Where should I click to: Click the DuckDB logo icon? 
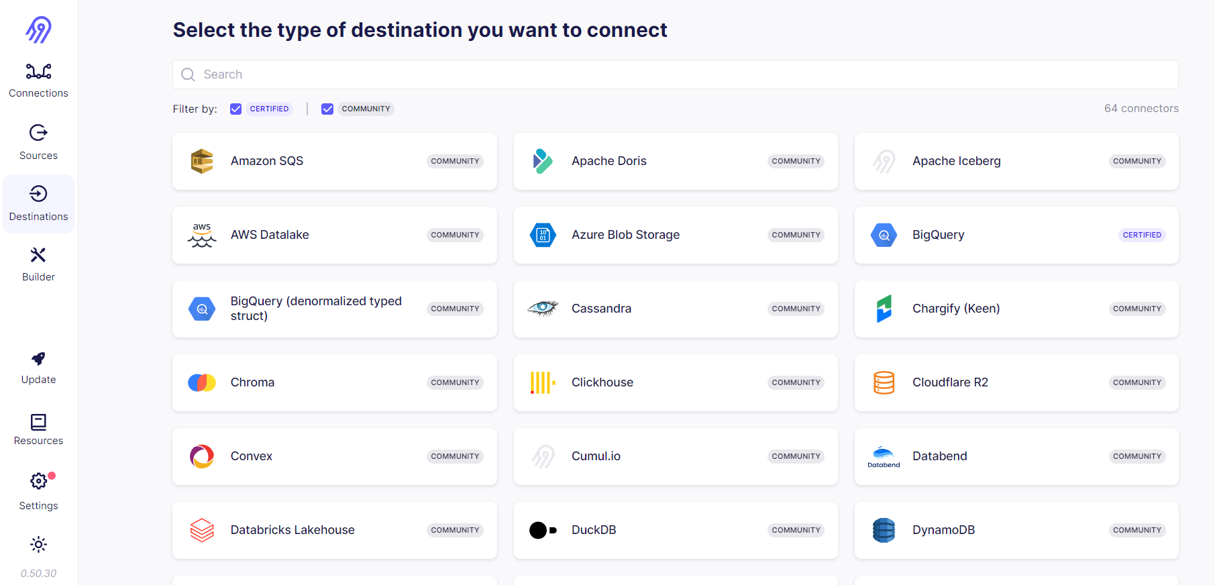tap(543, 530)
